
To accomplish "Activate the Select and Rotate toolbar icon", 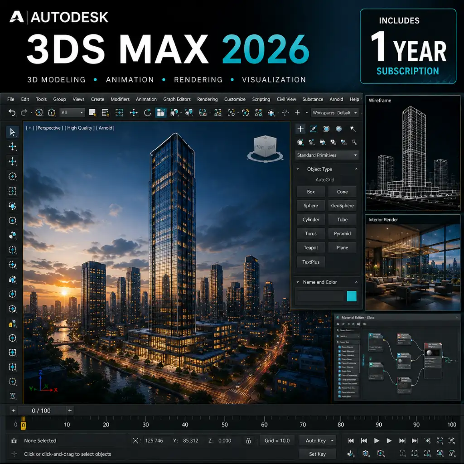I will pos(147,112).
